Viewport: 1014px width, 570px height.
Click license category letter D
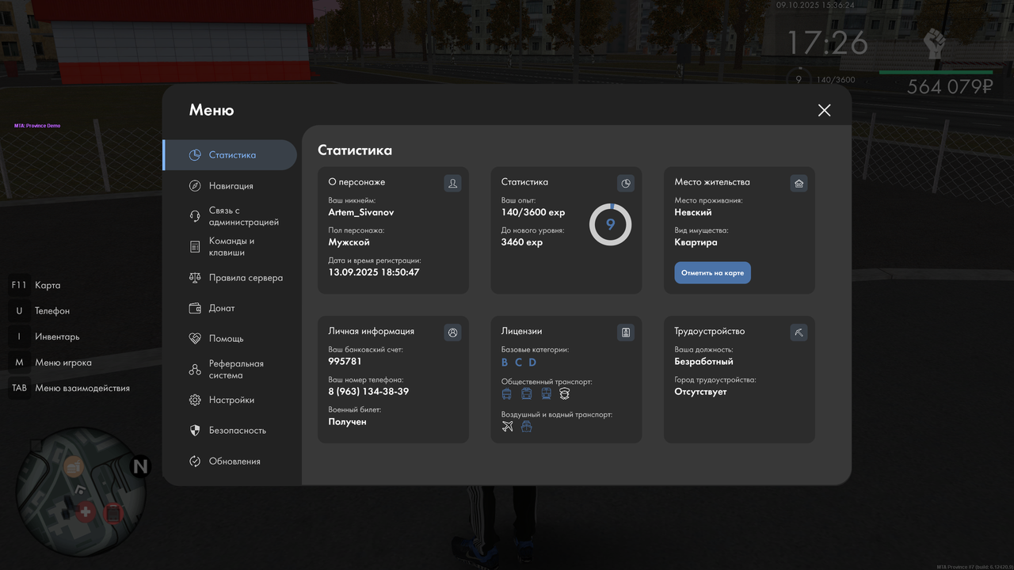[532, 363]
